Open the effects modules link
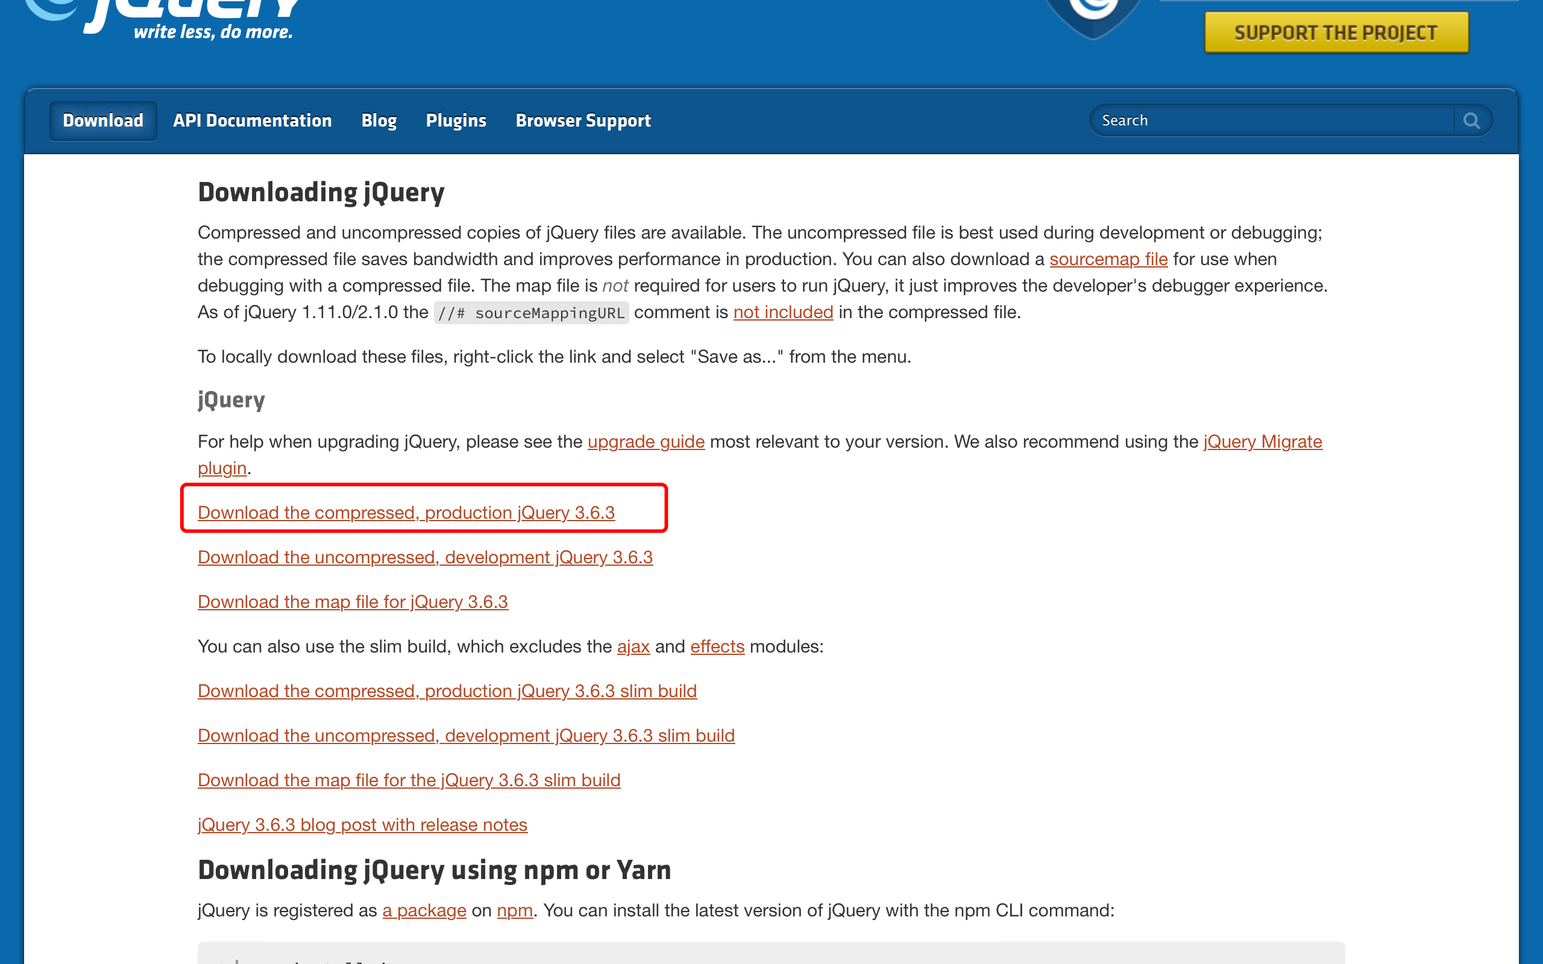The height and width of the screenshot is (964, 1543). pyautogui.click(x=717, y=646)
